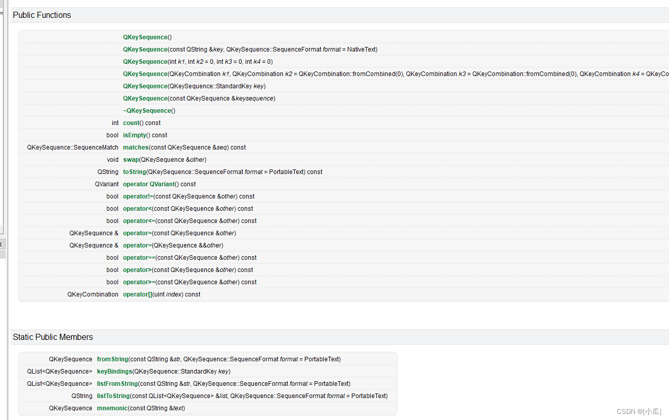Screen dimensions: 669x420
Task: Click 'QKeySequence' return type in fromString row
Action: coord(70,359)
